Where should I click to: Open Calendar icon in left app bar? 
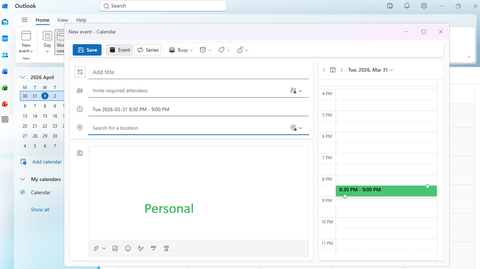pos(5,39)
